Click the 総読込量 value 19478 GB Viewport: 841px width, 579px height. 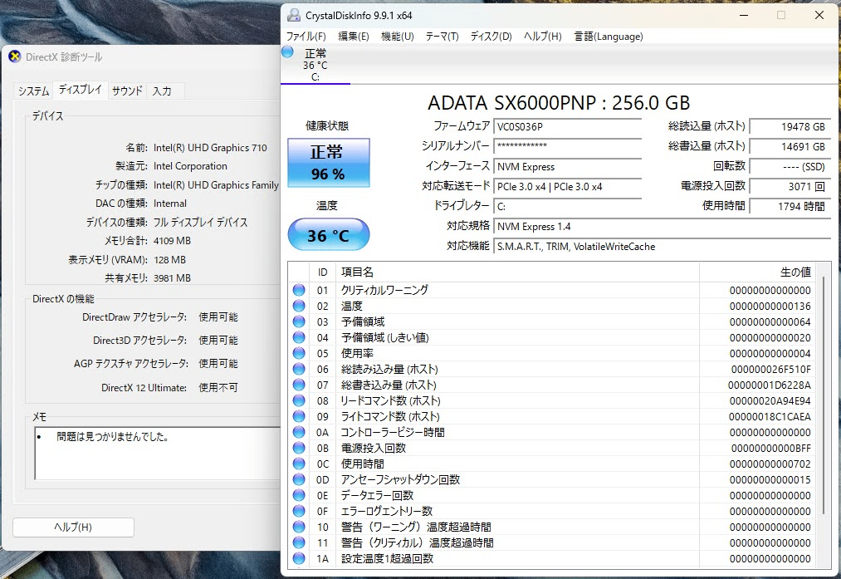coord(790,127)
